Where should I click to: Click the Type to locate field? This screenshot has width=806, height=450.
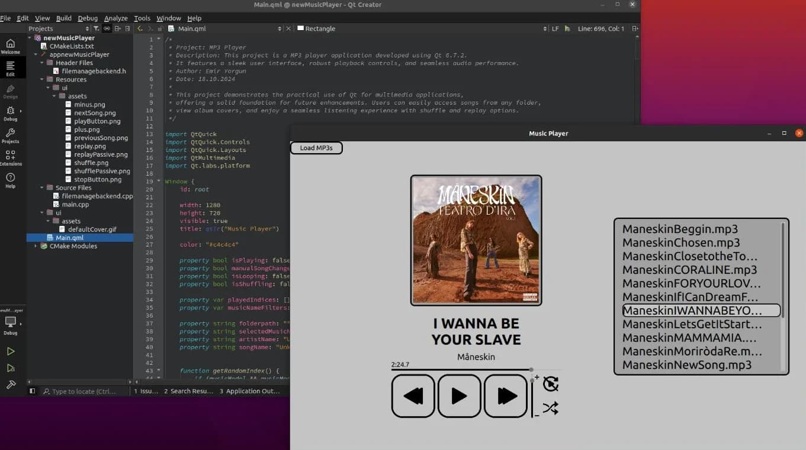pos(84,391)
